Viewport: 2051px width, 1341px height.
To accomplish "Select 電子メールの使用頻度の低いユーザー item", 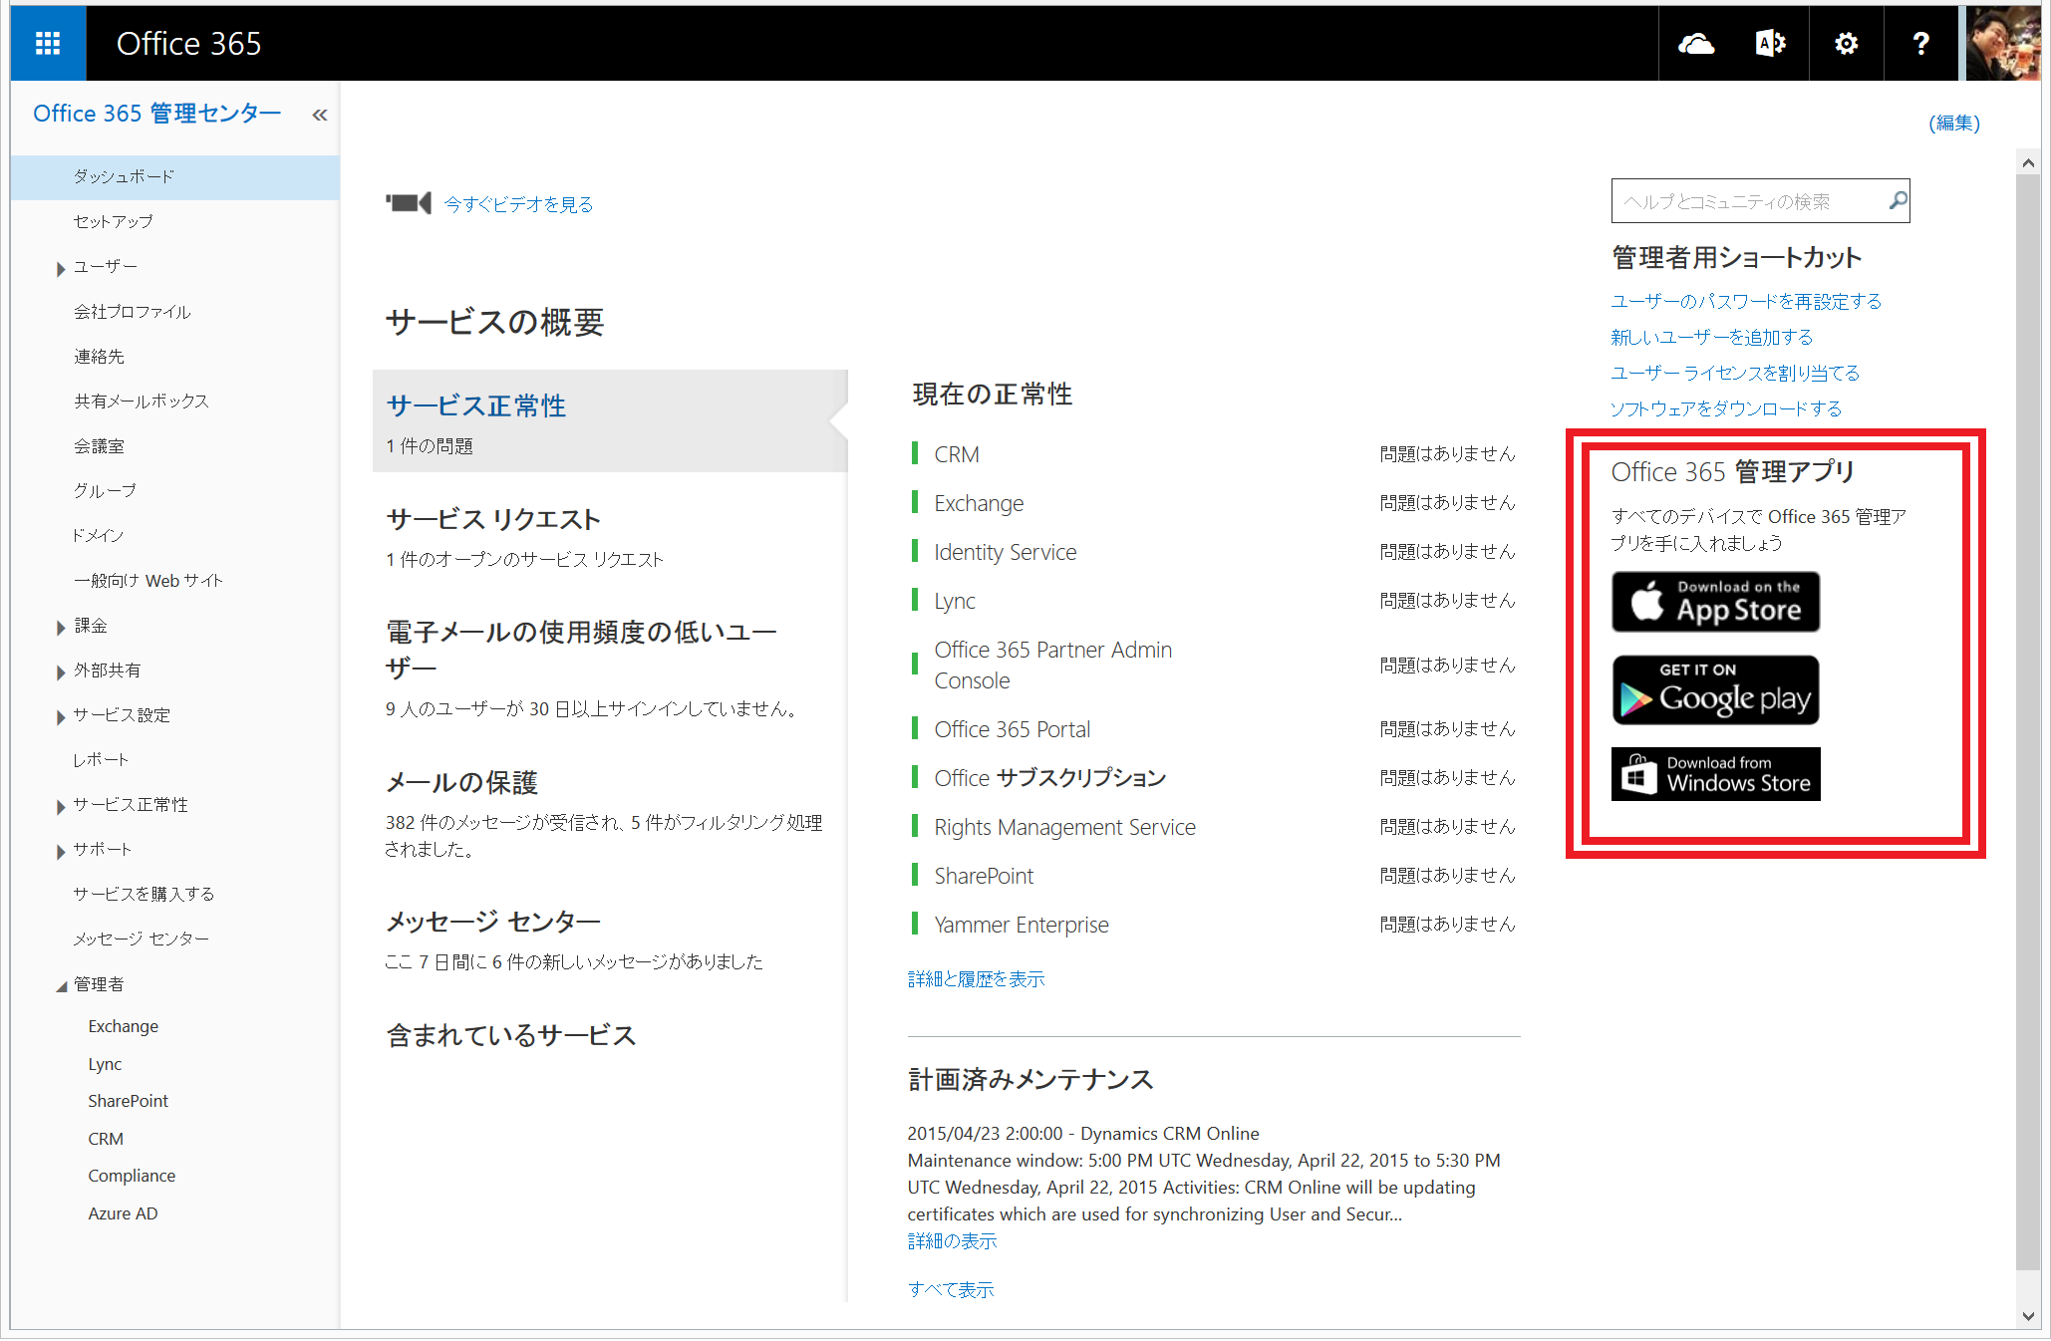I will click(x=581, y=650).
